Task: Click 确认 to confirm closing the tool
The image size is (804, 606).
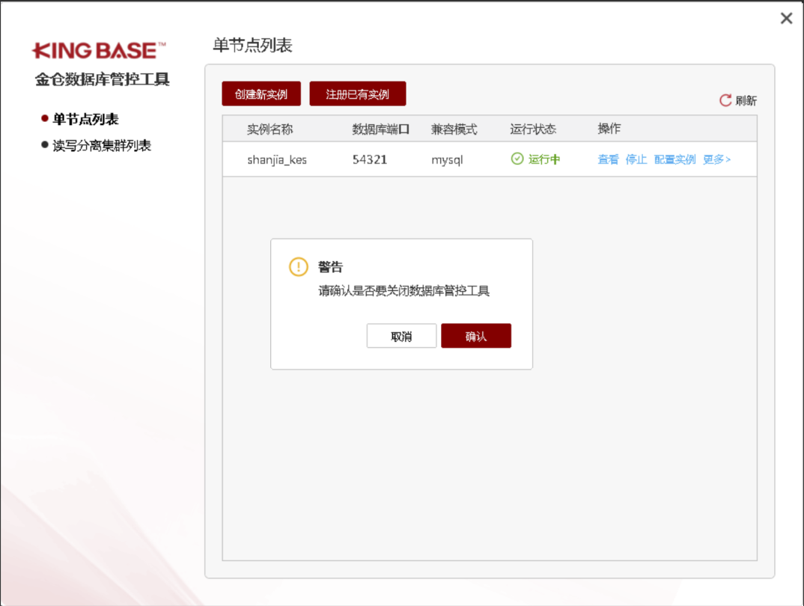Action: 476,335
